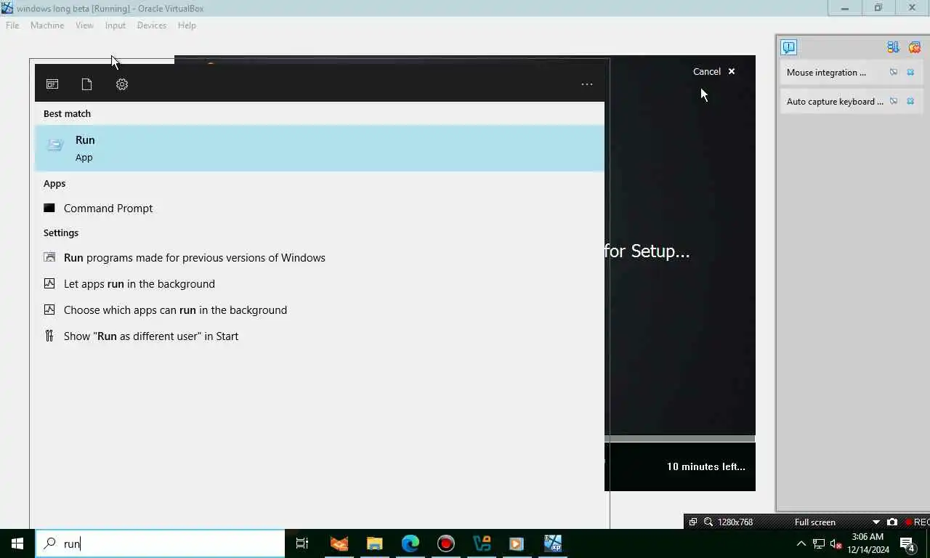The image size is (930, 558).
Task: Open Show Run as different user setting
Action: 320,336
